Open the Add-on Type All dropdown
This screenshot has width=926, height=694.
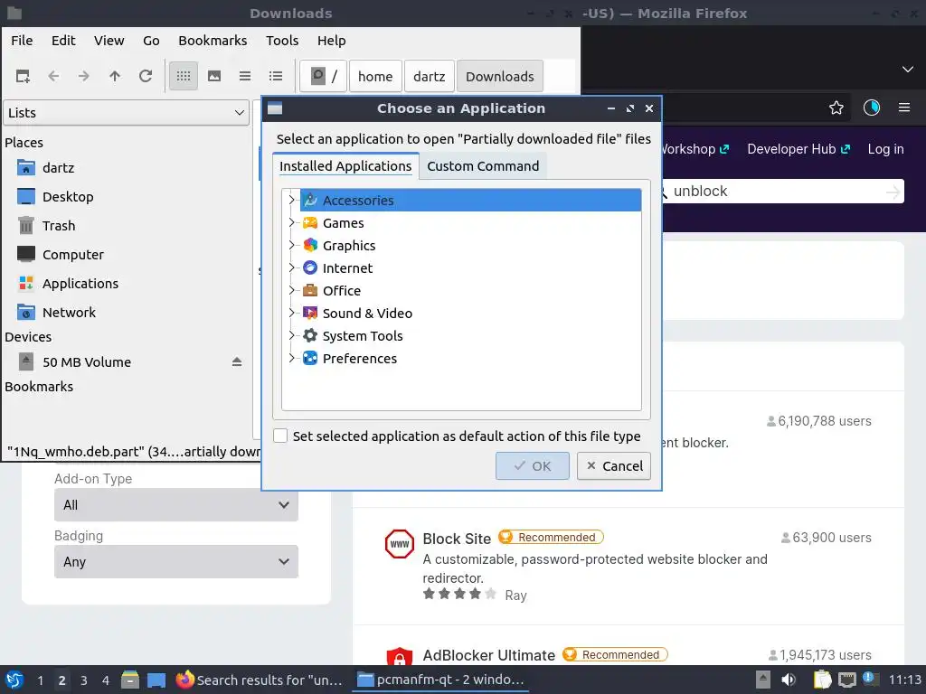click(176, 504)
